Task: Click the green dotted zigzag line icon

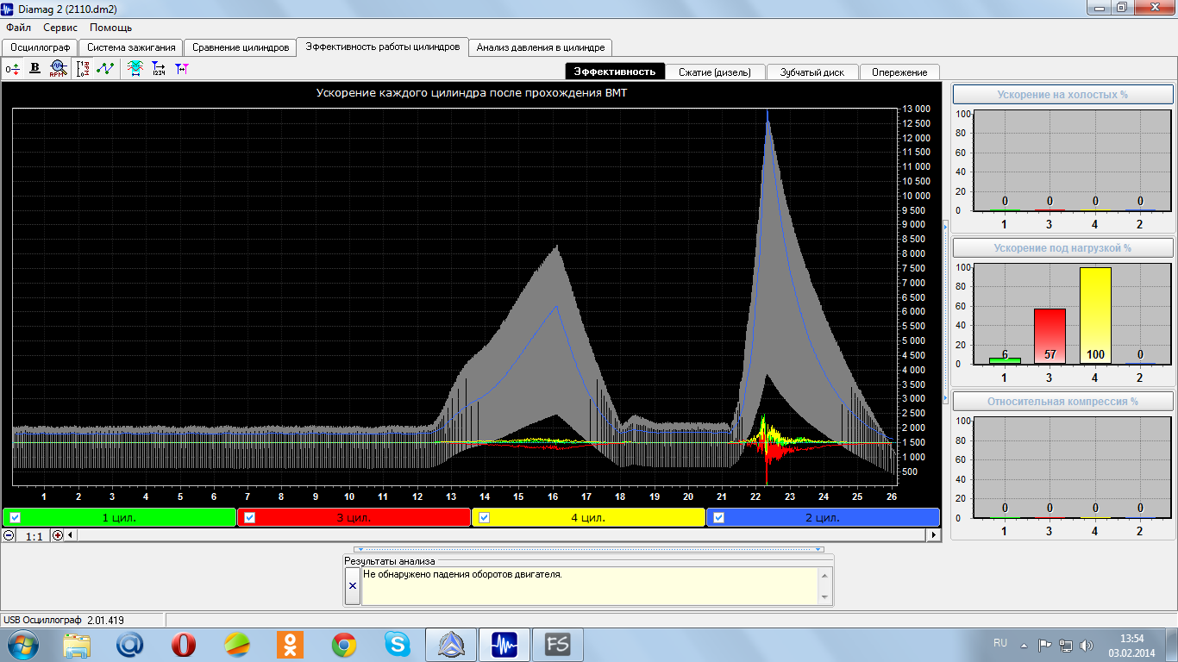Action: (104, 69)
